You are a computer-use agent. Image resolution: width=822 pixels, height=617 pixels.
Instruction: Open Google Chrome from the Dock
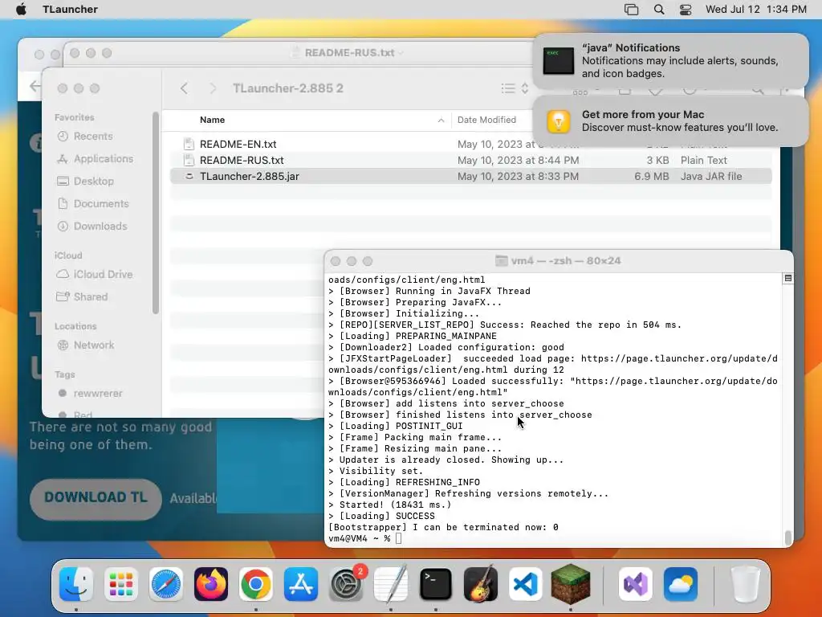click(256, 584)
